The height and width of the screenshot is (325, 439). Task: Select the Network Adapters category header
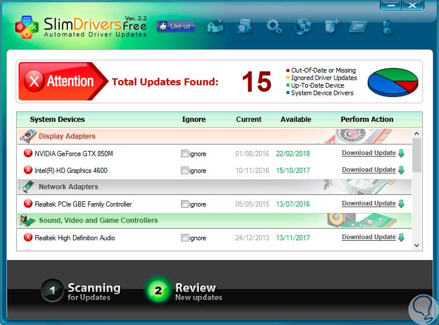[215, 187]
